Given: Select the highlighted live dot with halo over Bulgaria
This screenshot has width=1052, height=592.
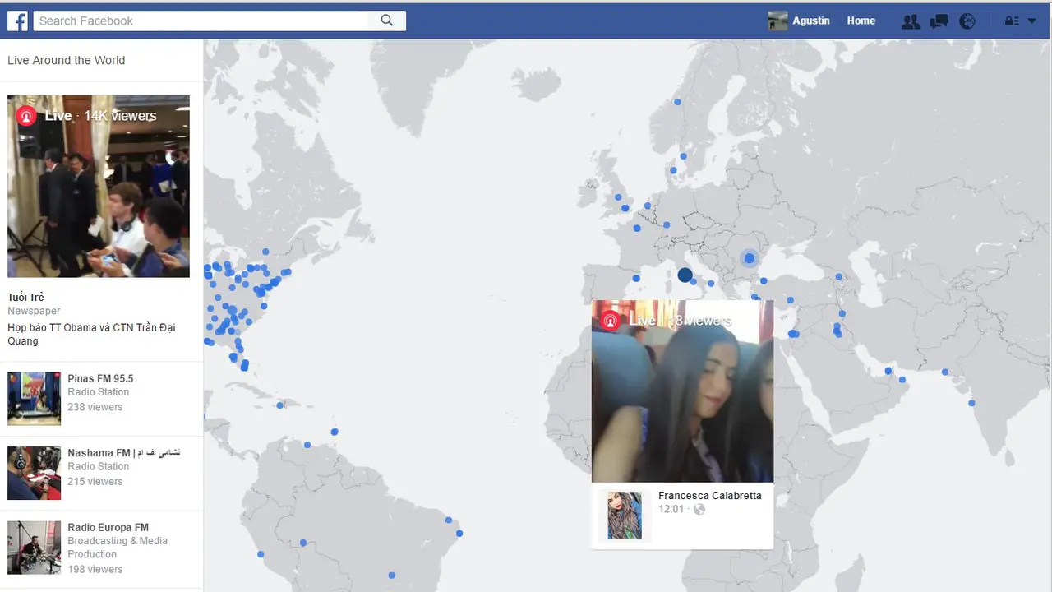Looking at the screenshot, I should (749, 258).
